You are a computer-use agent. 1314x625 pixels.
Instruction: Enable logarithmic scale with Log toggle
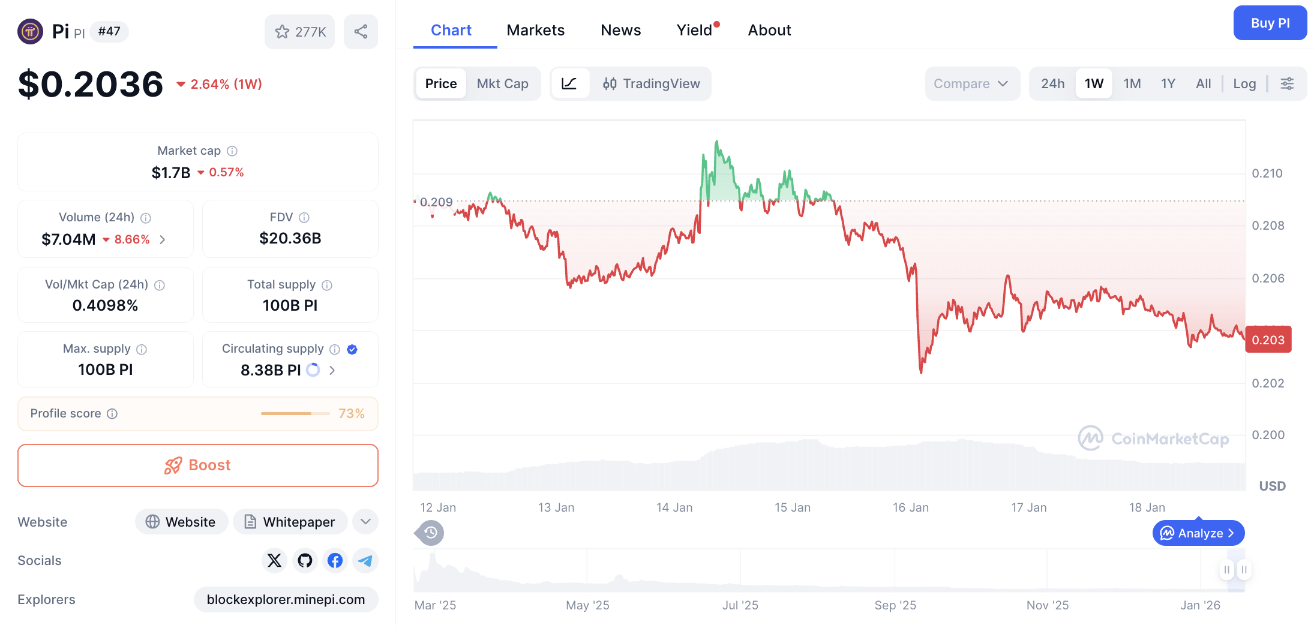point(1244,83)
